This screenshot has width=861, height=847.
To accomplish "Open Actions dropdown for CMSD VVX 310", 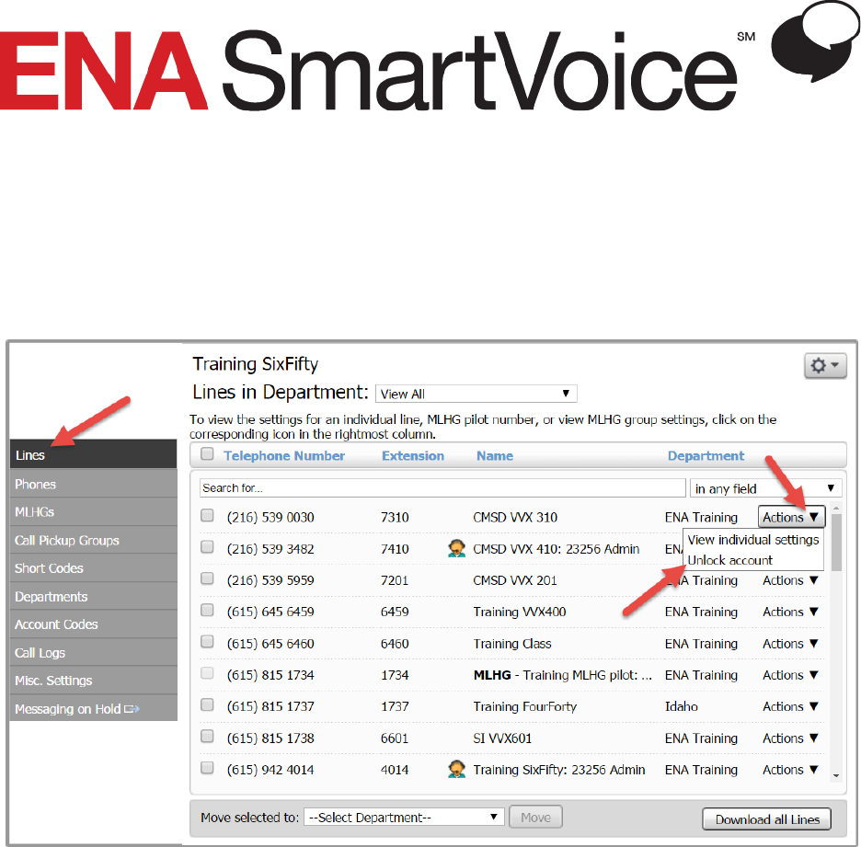I will 791,517.
